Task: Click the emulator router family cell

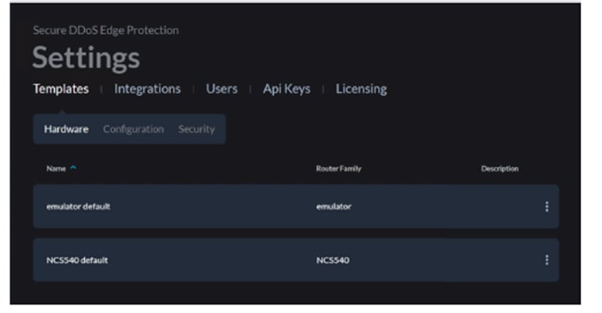Action: coord(334,206)
